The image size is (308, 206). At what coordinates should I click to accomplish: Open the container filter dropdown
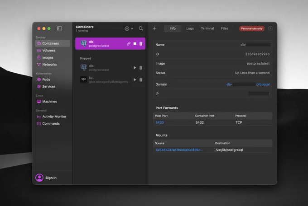[x=129, y=28]
